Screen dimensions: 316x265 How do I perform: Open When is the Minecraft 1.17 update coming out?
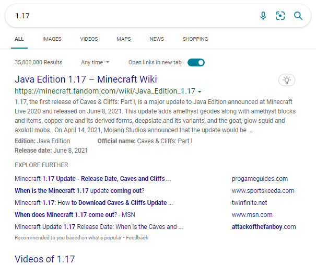click(79, 191)
